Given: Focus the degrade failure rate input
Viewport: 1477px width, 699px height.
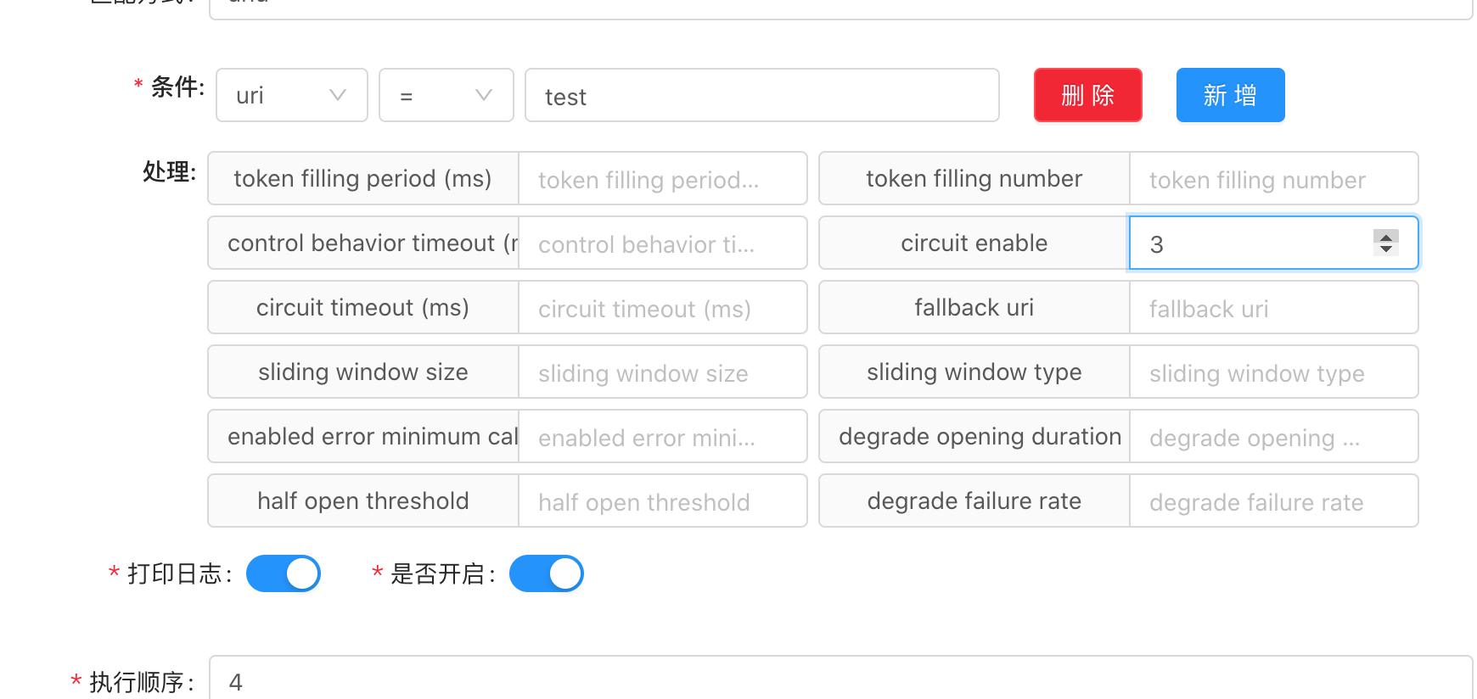Looking at the screenshot, I should coord(1274,500).
